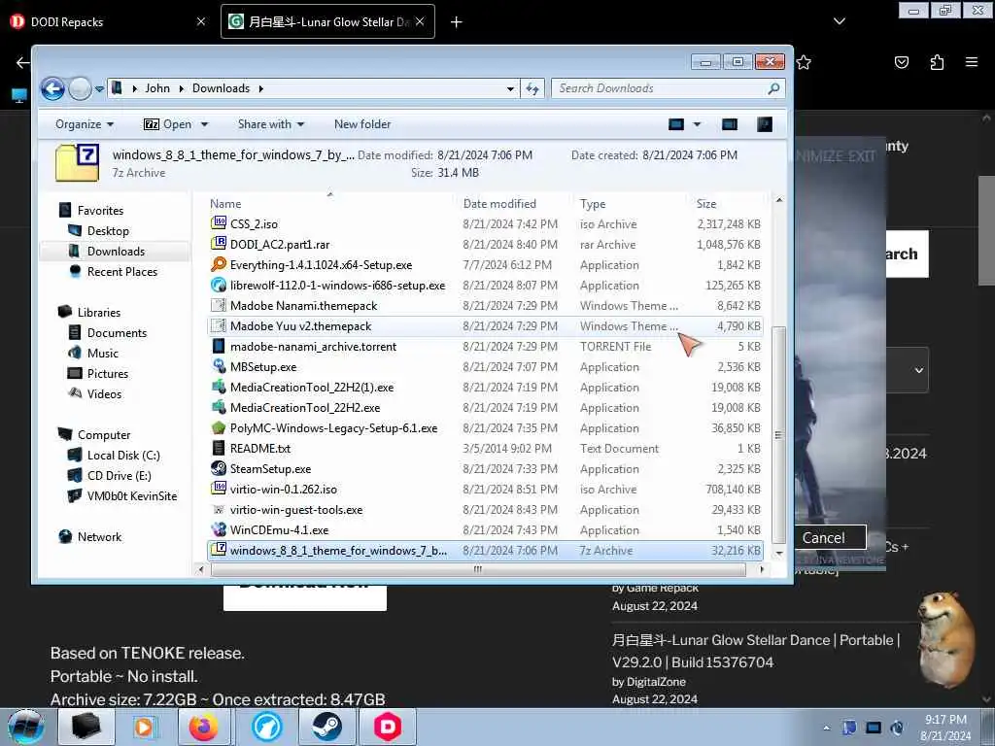Image resolution: width=995 pixels, height=746 pixels.
Task: Select MediaCreationTool_22H2(1).exe icon
Action: tap(219, 387)
